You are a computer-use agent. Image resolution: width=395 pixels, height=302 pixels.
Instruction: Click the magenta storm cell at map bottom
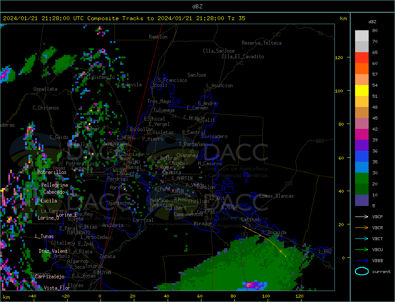(255, 285)
